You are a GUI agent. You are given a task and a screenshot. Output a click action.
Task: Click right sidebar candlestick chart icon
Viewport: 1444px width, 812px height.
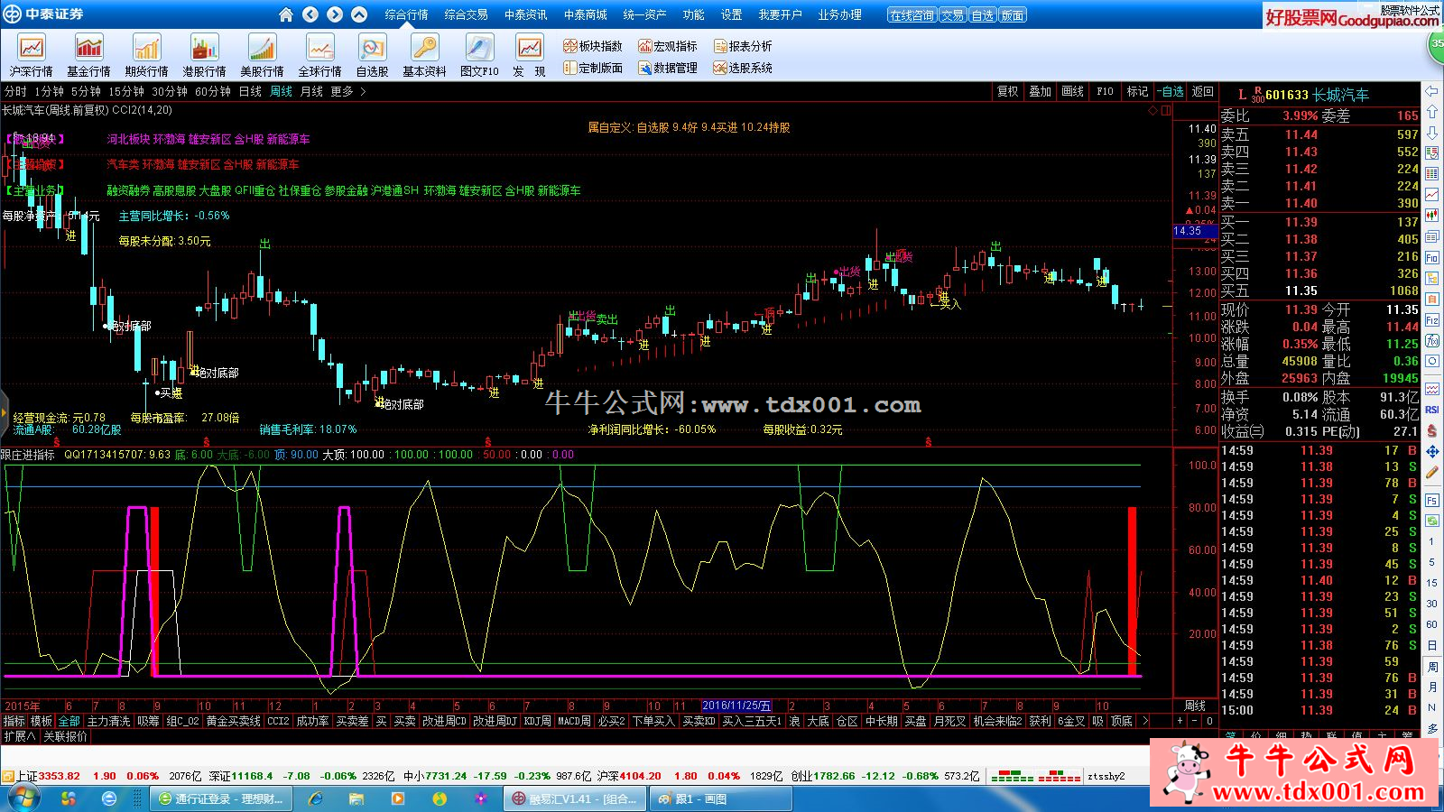1432,216
